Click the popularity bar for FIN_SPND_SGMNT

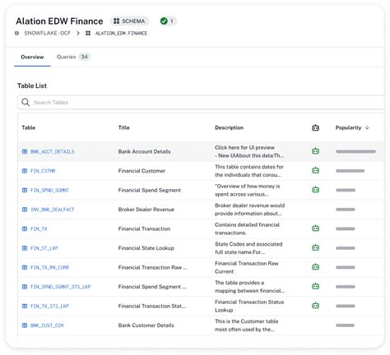click(346, 190)
